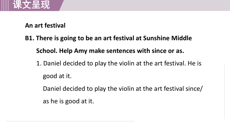Click the line 'good at it.'
The height and width of the screenshot is (129, 230).
57,76
